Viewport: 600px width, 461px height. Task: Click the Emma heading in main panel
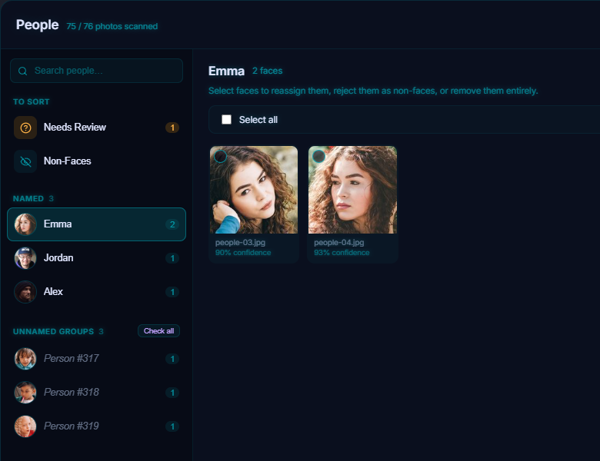226,71
